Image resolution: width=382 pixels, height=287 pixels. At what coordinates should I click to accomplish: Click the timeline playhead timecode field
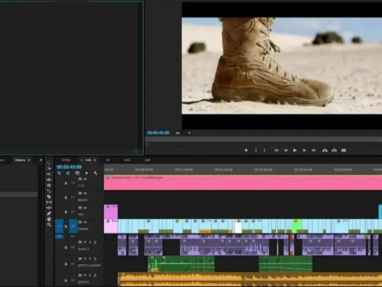point(69,167)
